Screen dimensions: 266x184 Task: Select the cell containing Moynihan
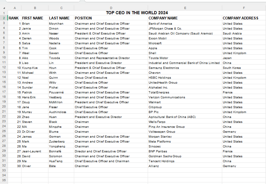(x=61, y=23)
